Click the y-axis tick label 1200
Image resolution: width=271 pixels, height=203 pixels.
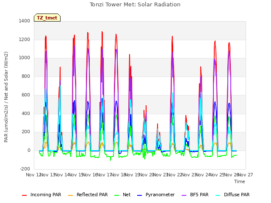tap(25, 39)
